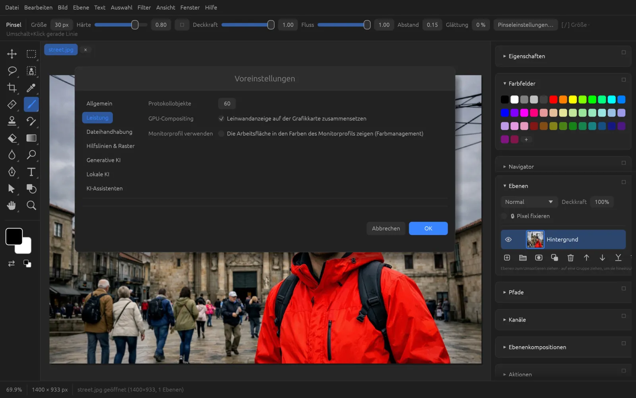Confirm preferences with OK button
This screenshot has height=398, width=636.
428,228
